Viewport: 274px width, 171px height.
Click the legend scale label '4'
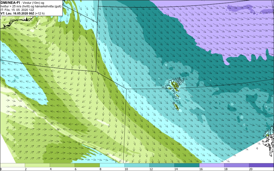click(50, 169)
